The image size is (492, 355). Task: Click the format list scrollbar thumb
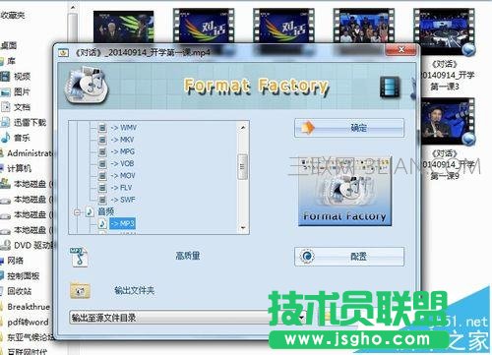point(242,166)
